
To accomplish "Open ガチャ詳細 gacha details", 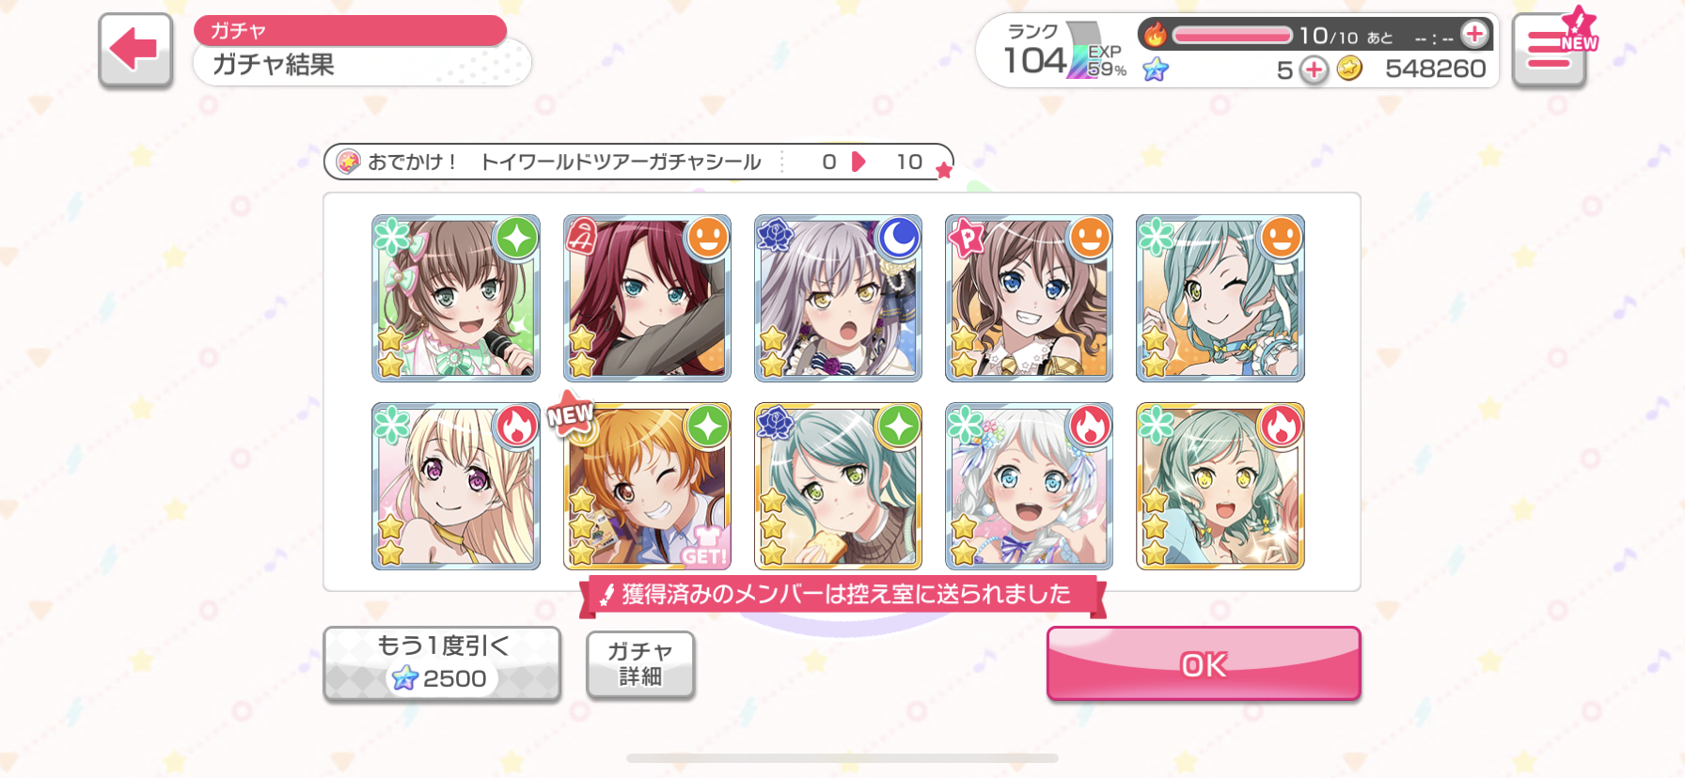I will click(x=640, y=664).
